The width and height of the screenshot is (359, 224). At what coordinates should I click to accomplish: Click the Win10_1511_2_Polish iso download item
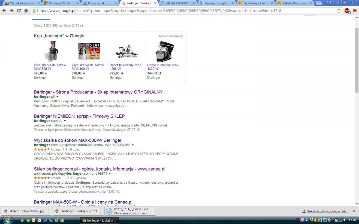(x=128, y=211)
